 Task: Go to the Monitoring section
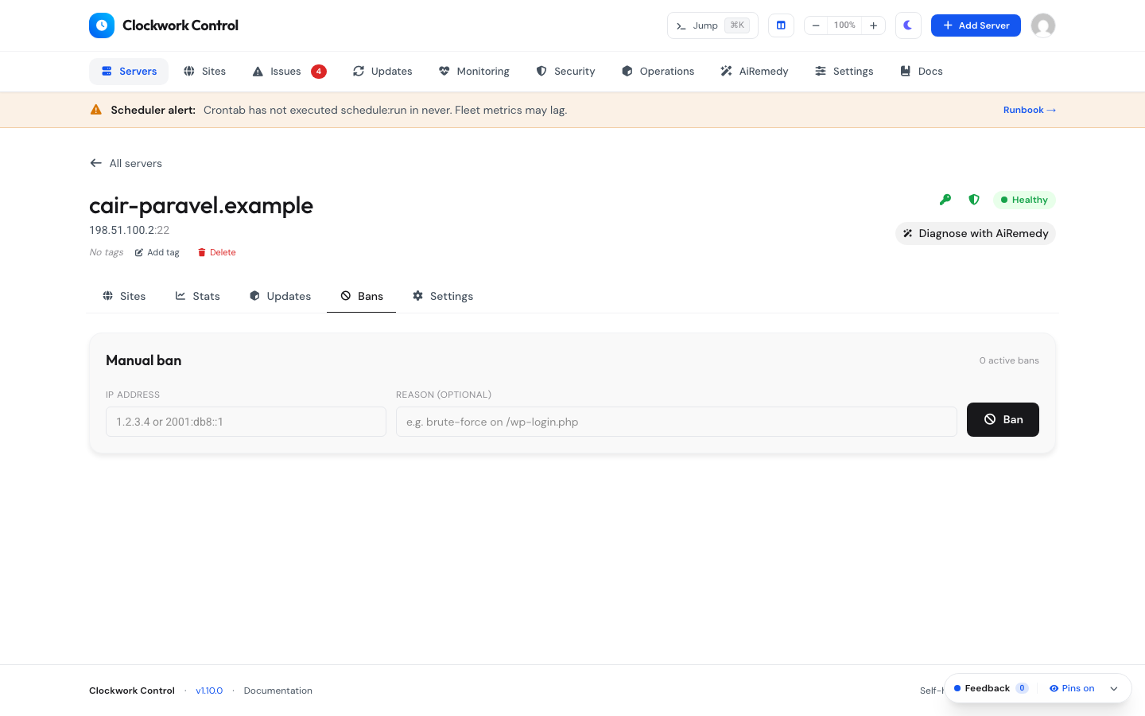[x=474, y=72]
